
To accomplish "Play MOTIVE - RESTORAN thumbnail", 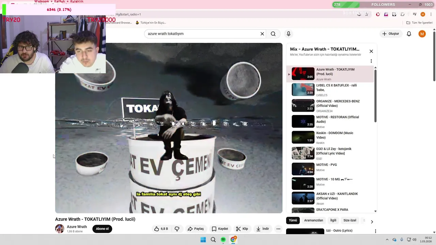I will click(x=303, y=121).
